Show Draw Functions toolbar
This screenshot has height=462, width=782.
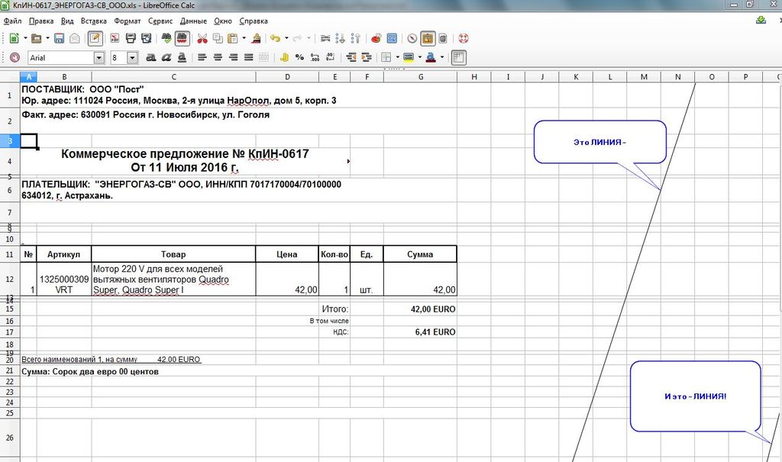click(x=392, y=38)
